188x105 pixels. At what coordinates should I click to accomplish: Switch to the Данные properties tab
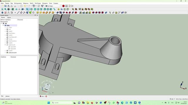[x=7, y=96]
